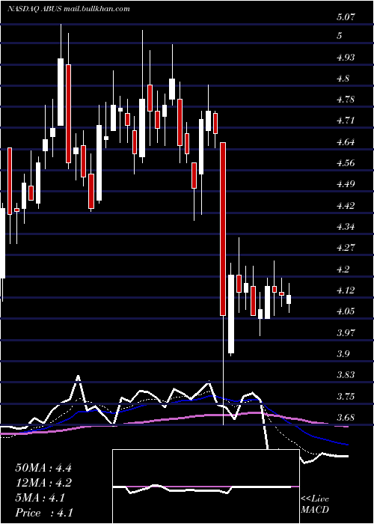This screenshot has width=374, height=524.
Task: Click the 4.71 price axis label
Action: [x=346, y=121]
